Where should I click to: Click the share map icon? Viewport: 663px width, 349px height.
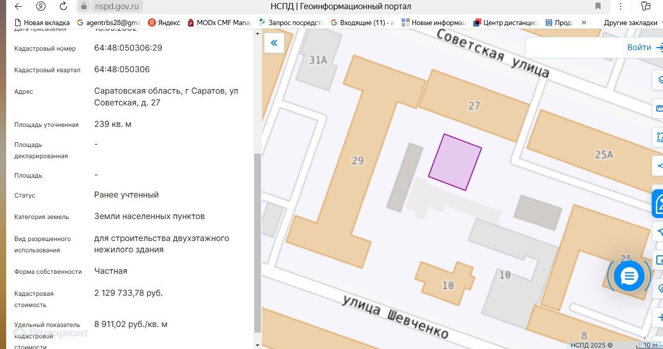pos(658,166)
